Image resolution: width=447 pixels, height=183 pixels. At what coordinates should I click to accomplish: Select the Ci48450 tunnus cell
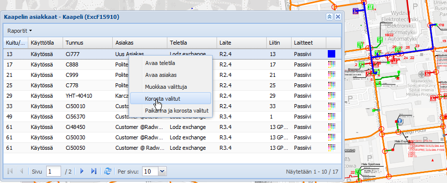87,127
